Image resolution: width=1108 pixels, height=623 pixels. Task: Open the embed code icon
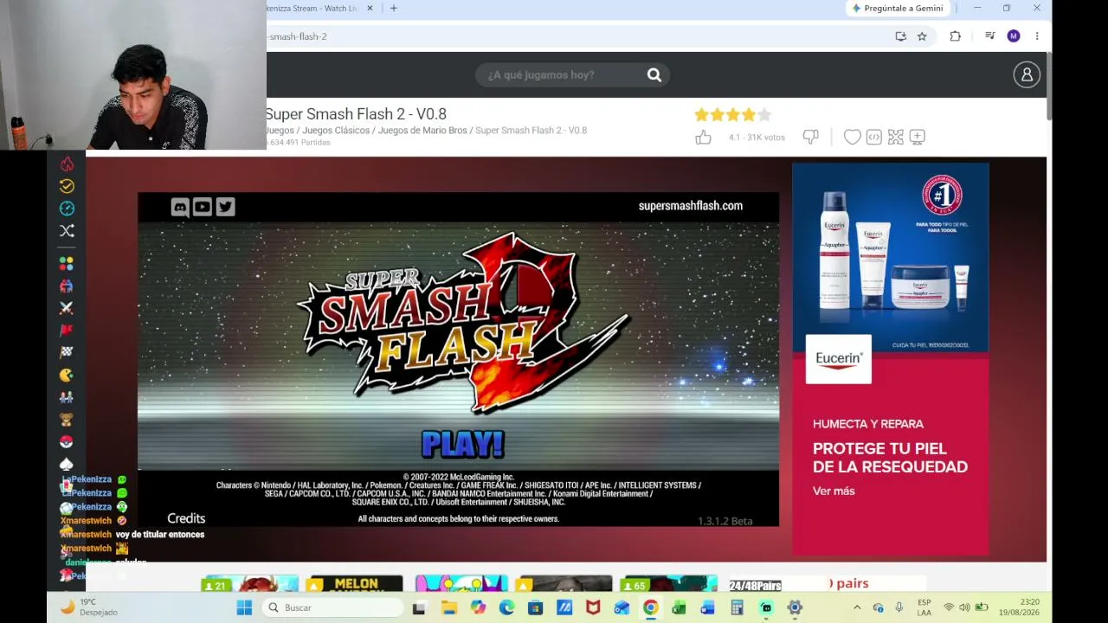tap(873, 137)
